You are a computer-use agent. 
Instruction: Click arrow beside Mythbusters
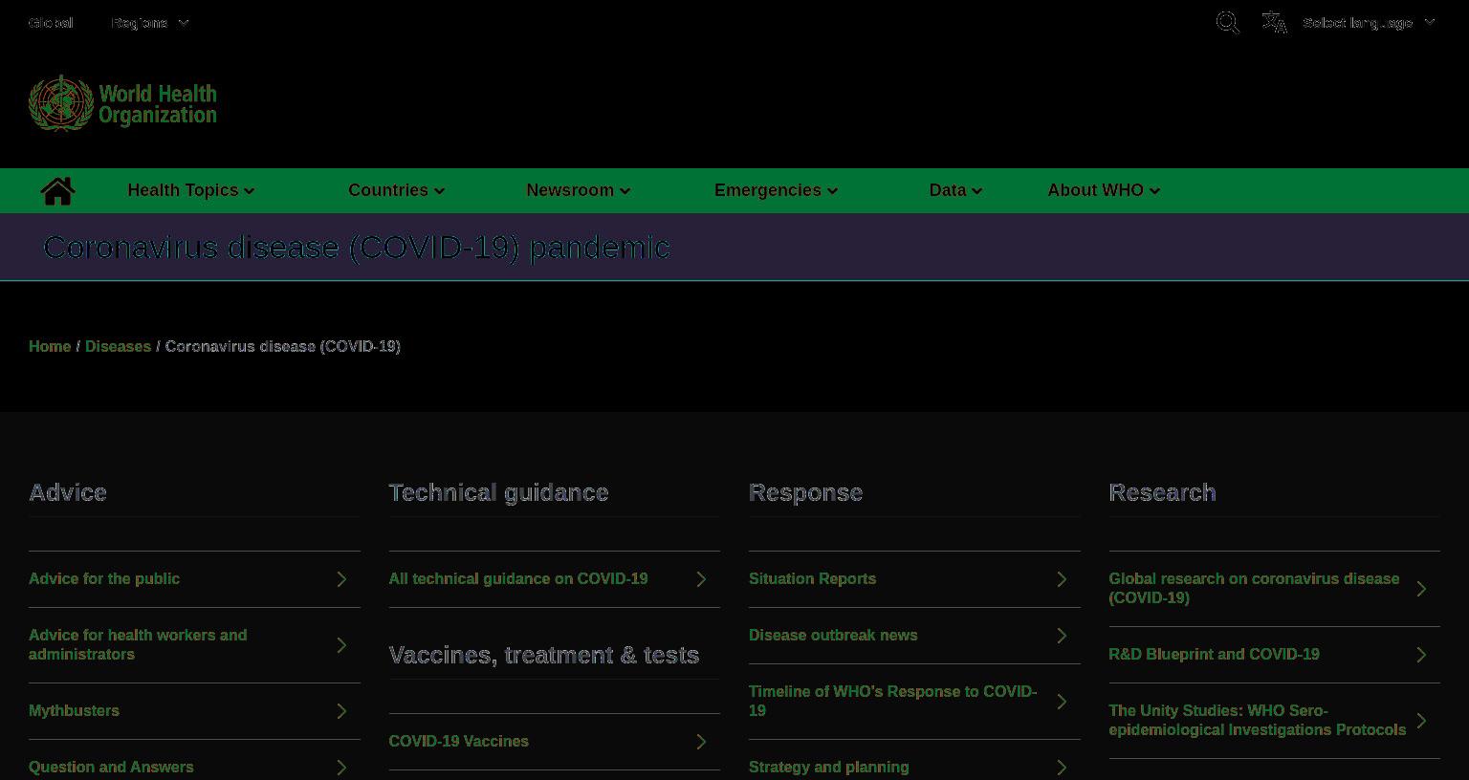pyautogui.click(x=341, y=711)
